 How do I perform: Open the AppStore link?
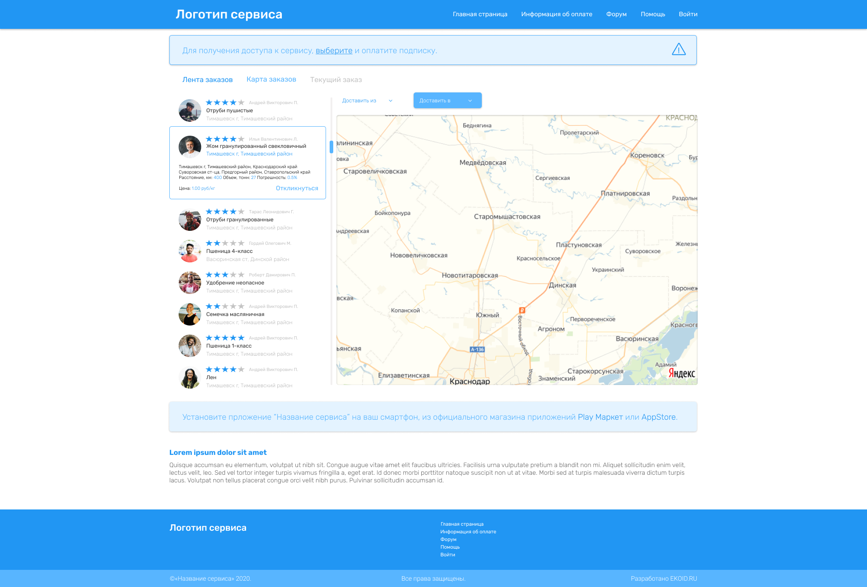(x=659, y=417)
